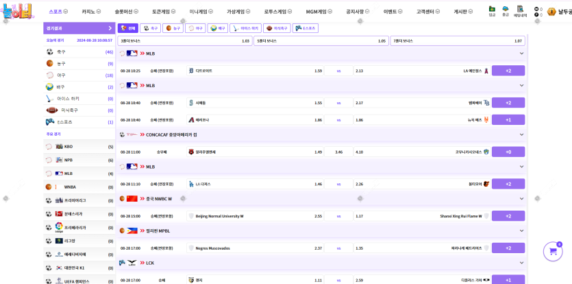
Task: Select 7폴더 보너스 1.07 option
Action: pos(458,41)
